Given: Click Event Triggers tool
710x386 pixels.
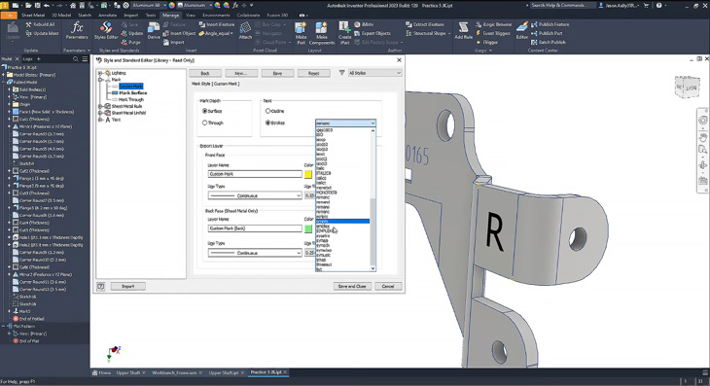Looking at the screenshot, I should [493, 33].
